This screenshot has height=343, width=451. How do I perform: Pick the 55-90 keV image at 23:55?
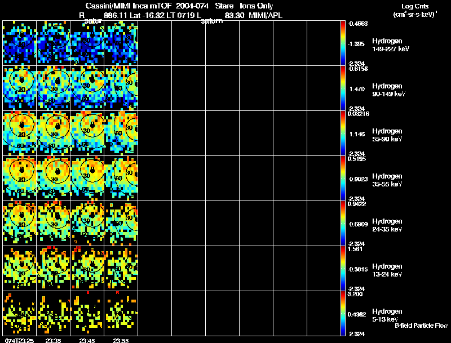pos(121,133)
